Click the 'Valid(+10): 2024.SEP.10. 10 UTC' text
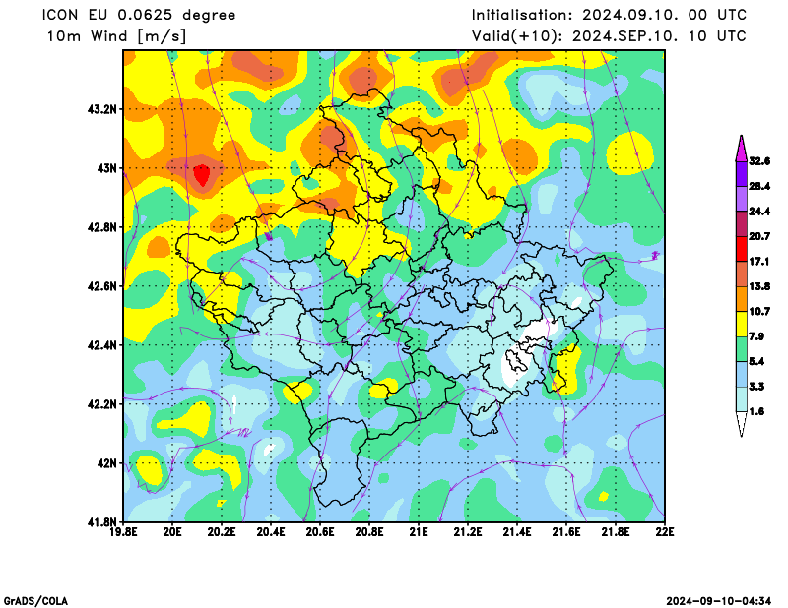The width and height of the screenshot is (788, 608). (609, 36)
